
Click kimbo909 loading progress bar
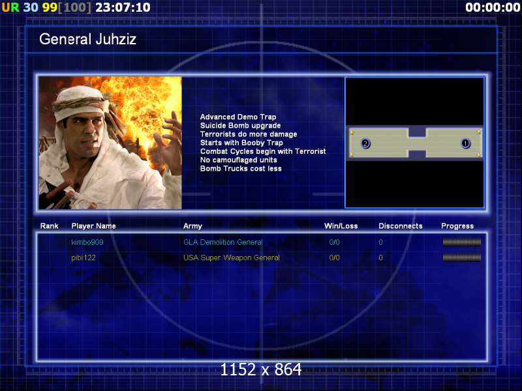coord(462,242)
